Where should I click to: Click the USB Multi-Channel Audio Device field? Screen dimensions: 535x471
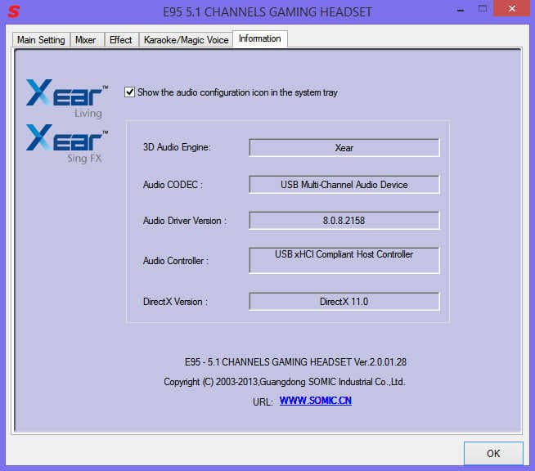point(344,185)
